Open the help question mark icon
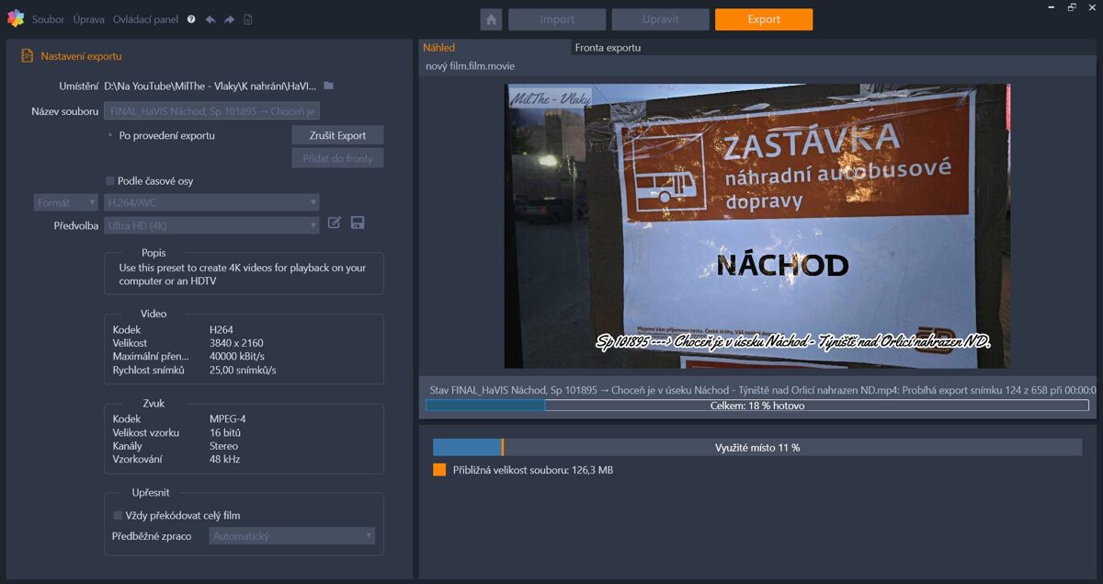 pos(191,18)
